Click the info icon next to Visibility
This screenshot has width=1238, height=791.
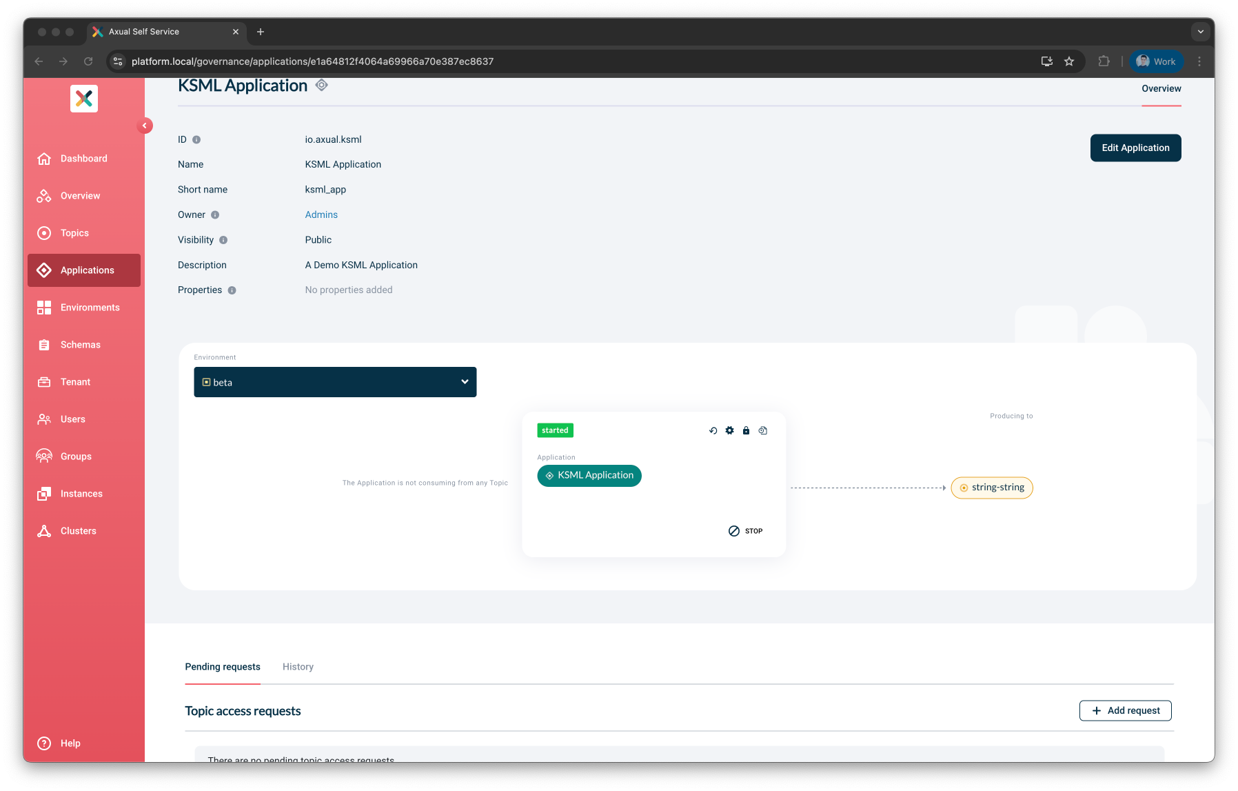(223, 239)
